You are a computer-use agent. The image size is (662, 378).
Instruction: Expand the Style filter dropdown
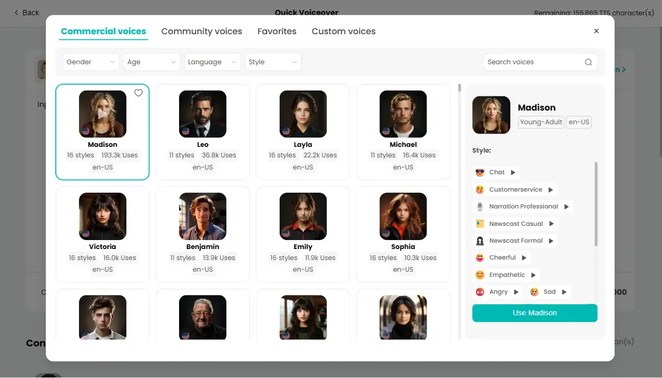pyautogui.click(x=273, y=62)
